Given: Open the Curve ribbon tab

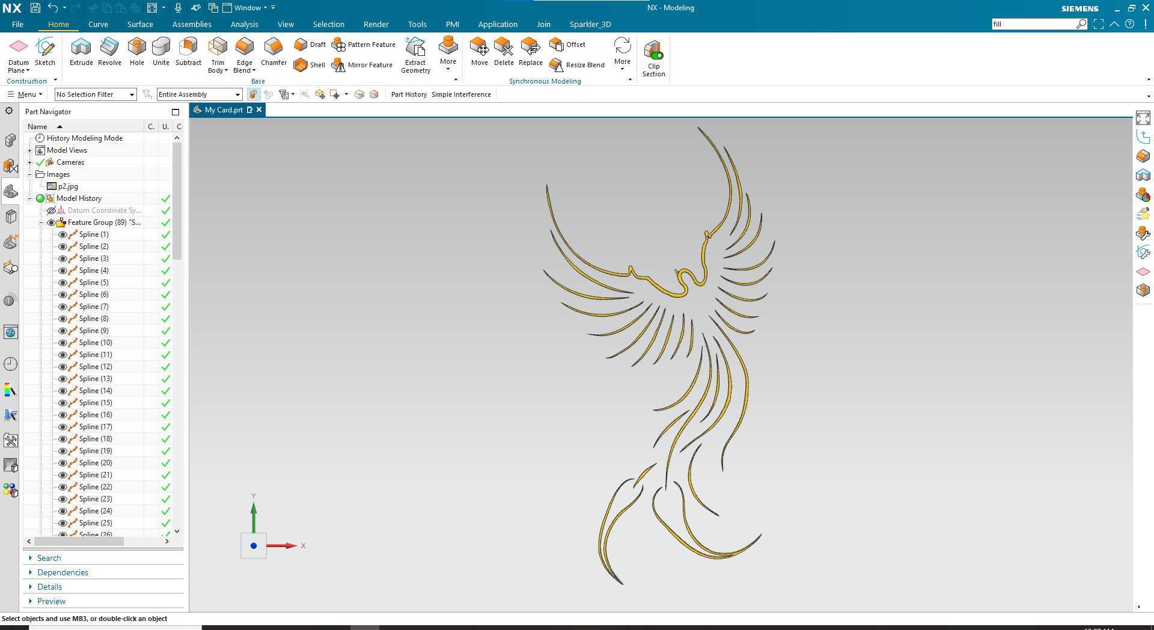Looking at the screenshot, I should [x=98, y=24].
